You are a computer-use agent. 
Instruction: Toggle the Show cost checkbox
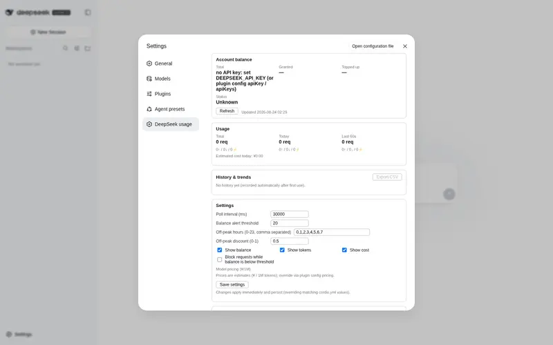344,250
